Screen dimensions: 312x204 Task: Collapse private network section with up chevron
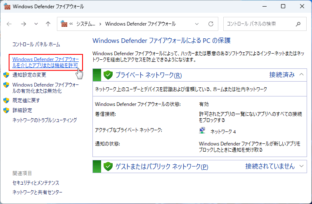(x=301, y=75)
